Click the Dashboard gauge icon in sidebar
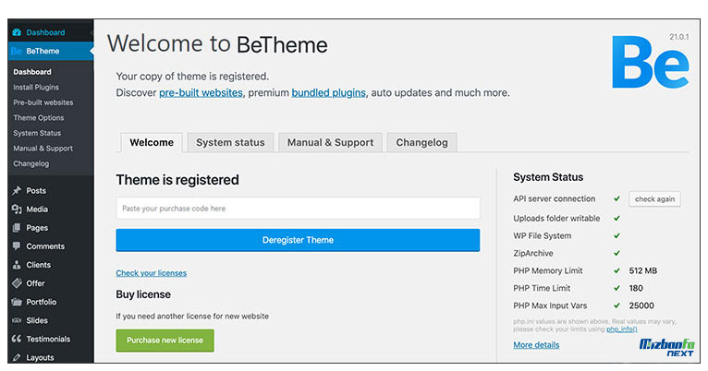The height and width of the screenshot is (371, 708). pos(17,32)
